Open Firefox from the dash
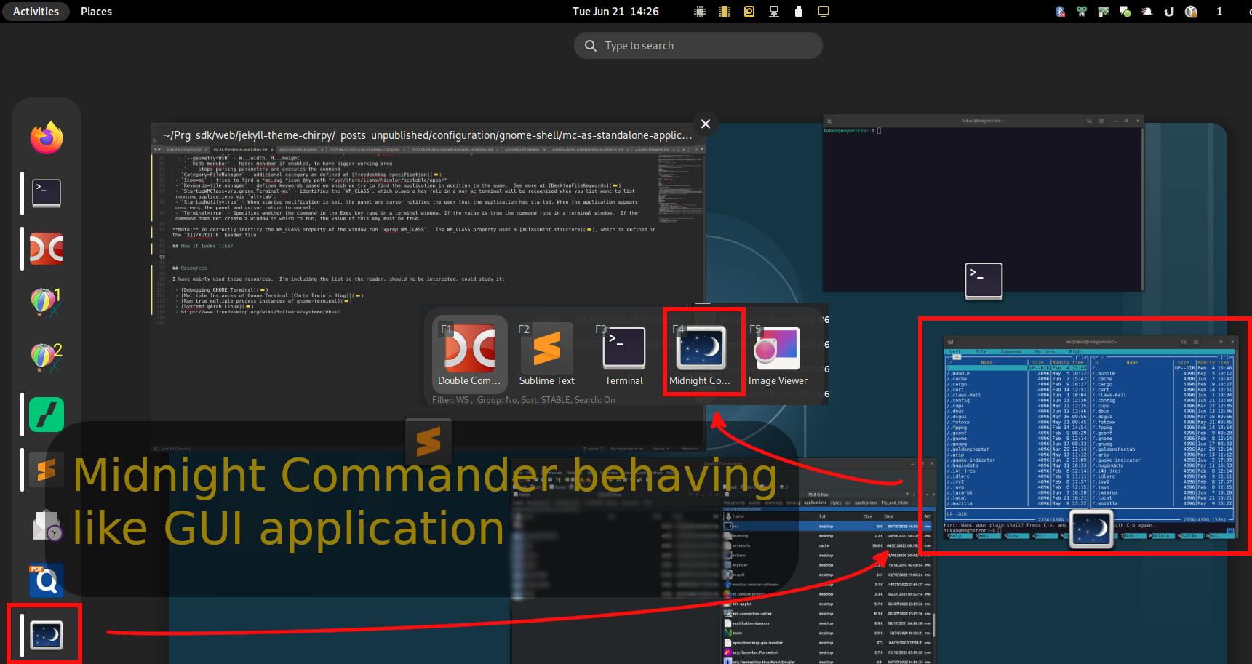The width and height of the screenshot is (1252, 664). point(47,137)
